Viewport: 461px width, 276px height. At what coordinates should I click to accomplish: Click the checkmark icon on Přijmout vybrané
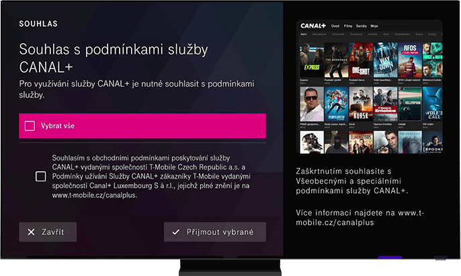coord(176,232)
